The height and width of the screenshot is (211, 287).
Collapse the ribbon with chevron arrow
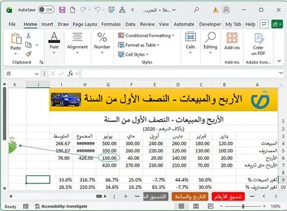pos(279,61)
